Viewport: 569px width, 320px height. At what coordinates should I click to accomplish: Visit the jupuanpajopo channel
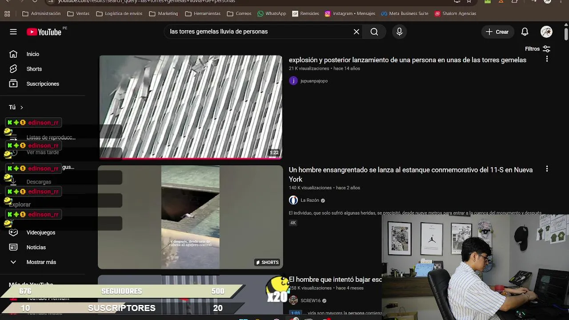click(x=314, y=81)
